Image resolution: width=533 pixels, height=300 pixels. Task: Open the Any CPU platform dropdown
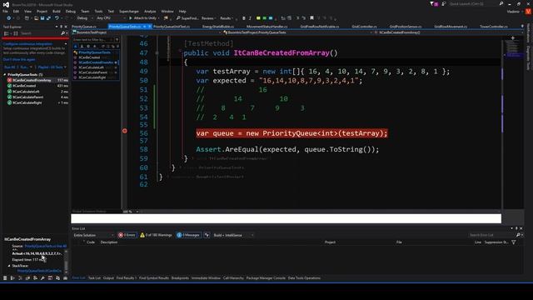111,18
